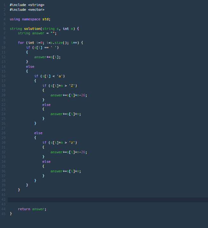Image resolution: width=208 pixels, height=228 pixels.
Task: Click the 'else' keyword on line 28
Action: click(x=38, y=133)
